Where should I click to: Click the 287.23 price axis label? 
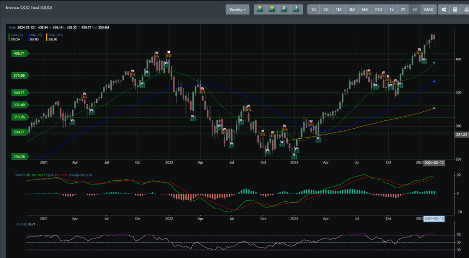click(461, 135)
